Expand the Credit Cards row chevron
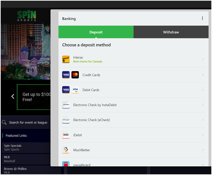 [203, 75]
